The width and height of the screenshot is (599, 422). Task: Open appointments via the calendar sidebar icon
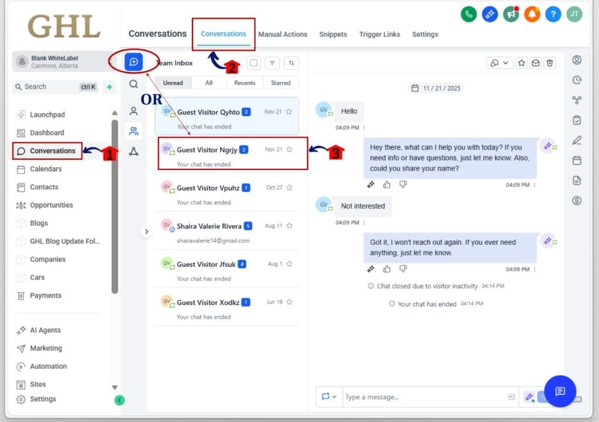click(x=577, y=160)
